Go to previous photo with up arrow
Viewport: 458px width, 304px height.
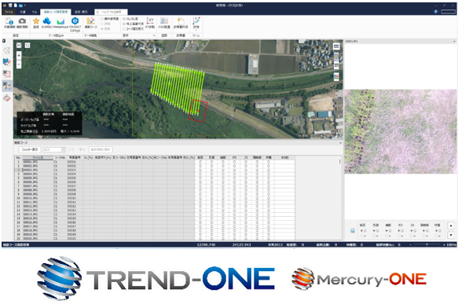tap(451, 225)
